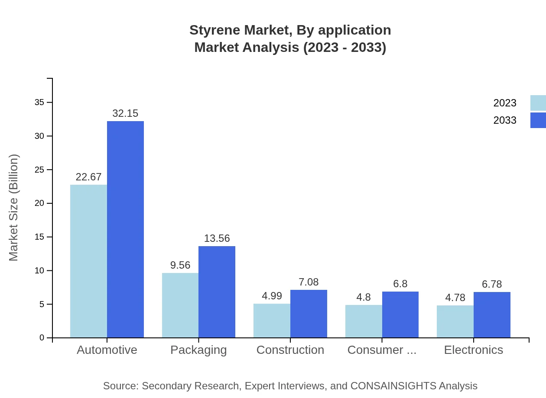
Task: Click the Electronics category axis label
Action: (x=474, y=350)
